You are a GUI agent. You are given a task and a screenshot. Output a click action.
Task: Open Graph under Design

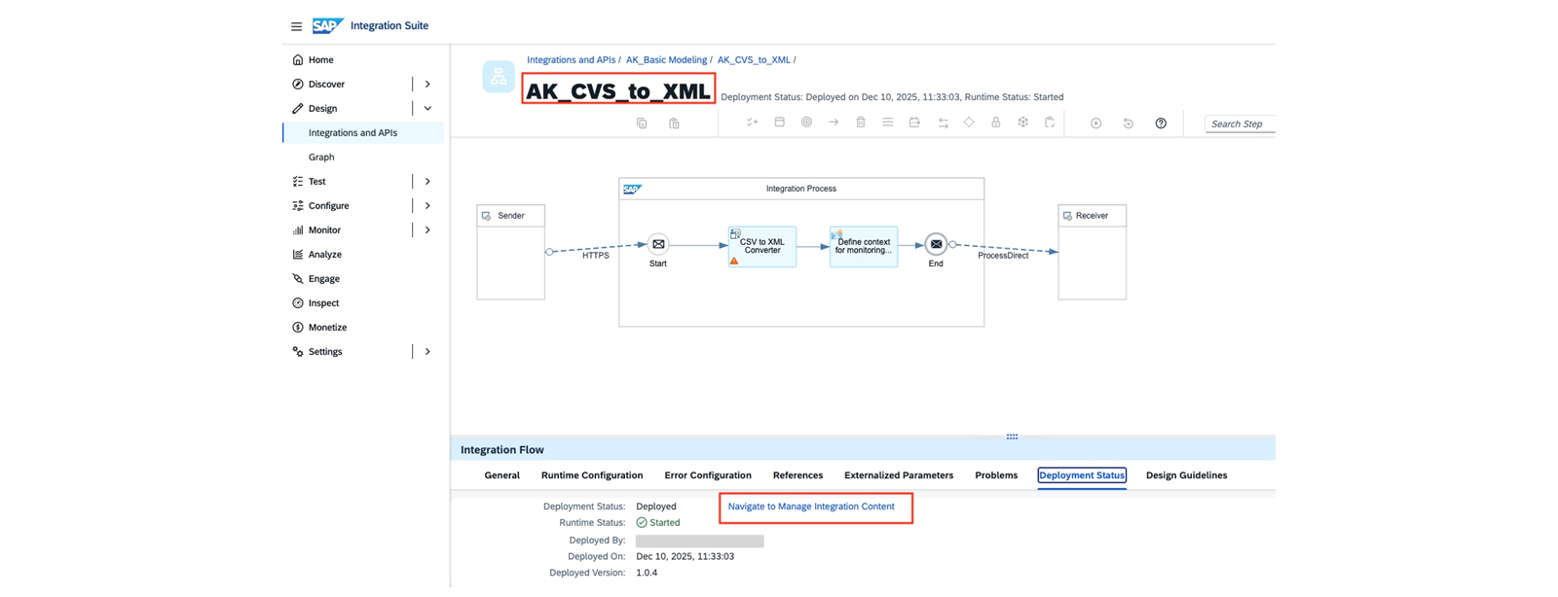coord(321,158)
